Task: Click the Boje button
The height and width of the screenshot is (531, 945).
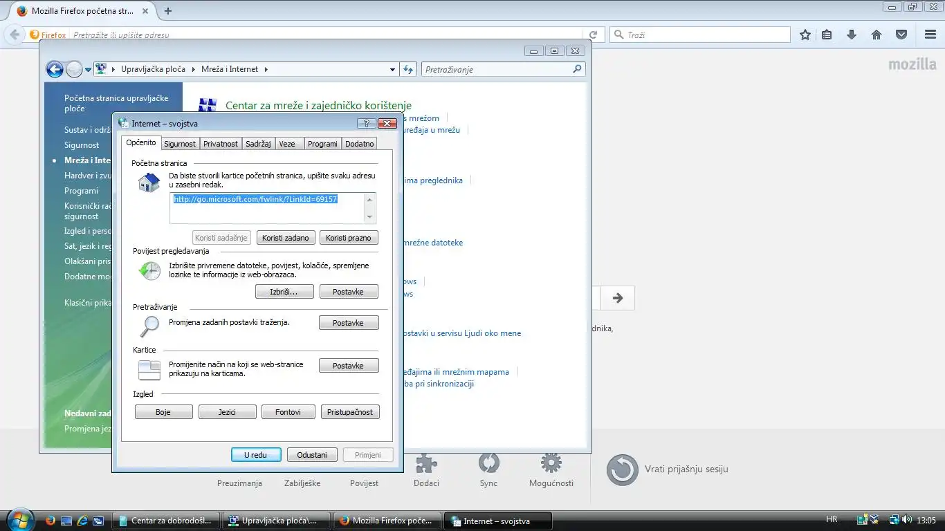Action: click(163, 412)
